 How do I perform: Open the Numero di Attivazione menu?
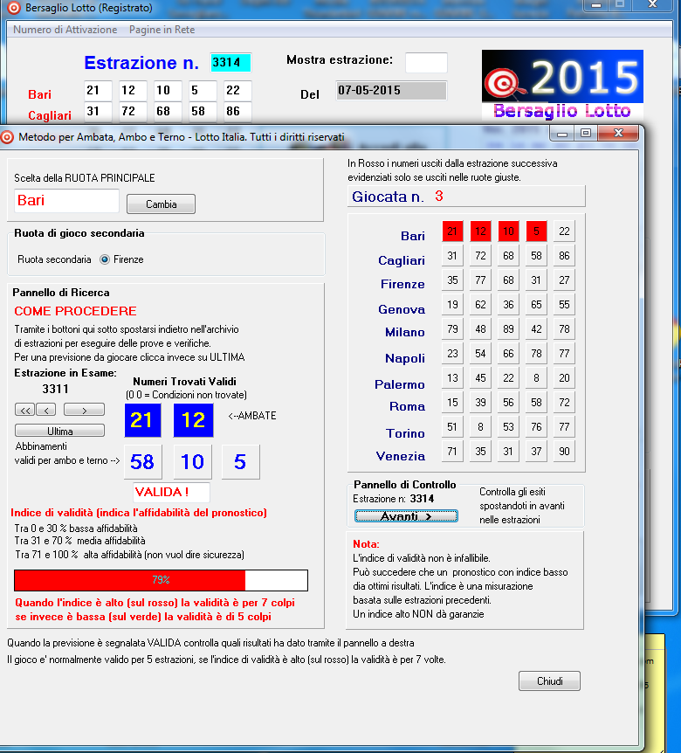[x=65, y=30]
